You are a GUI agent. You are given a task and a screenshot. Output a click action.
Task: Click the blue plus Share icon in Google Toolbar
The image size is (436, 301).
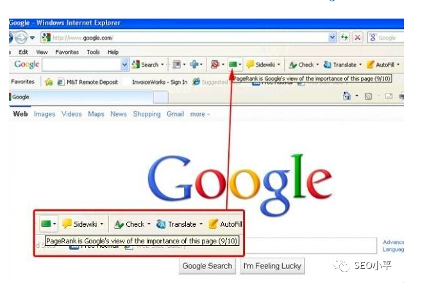(x=194, y=65)
